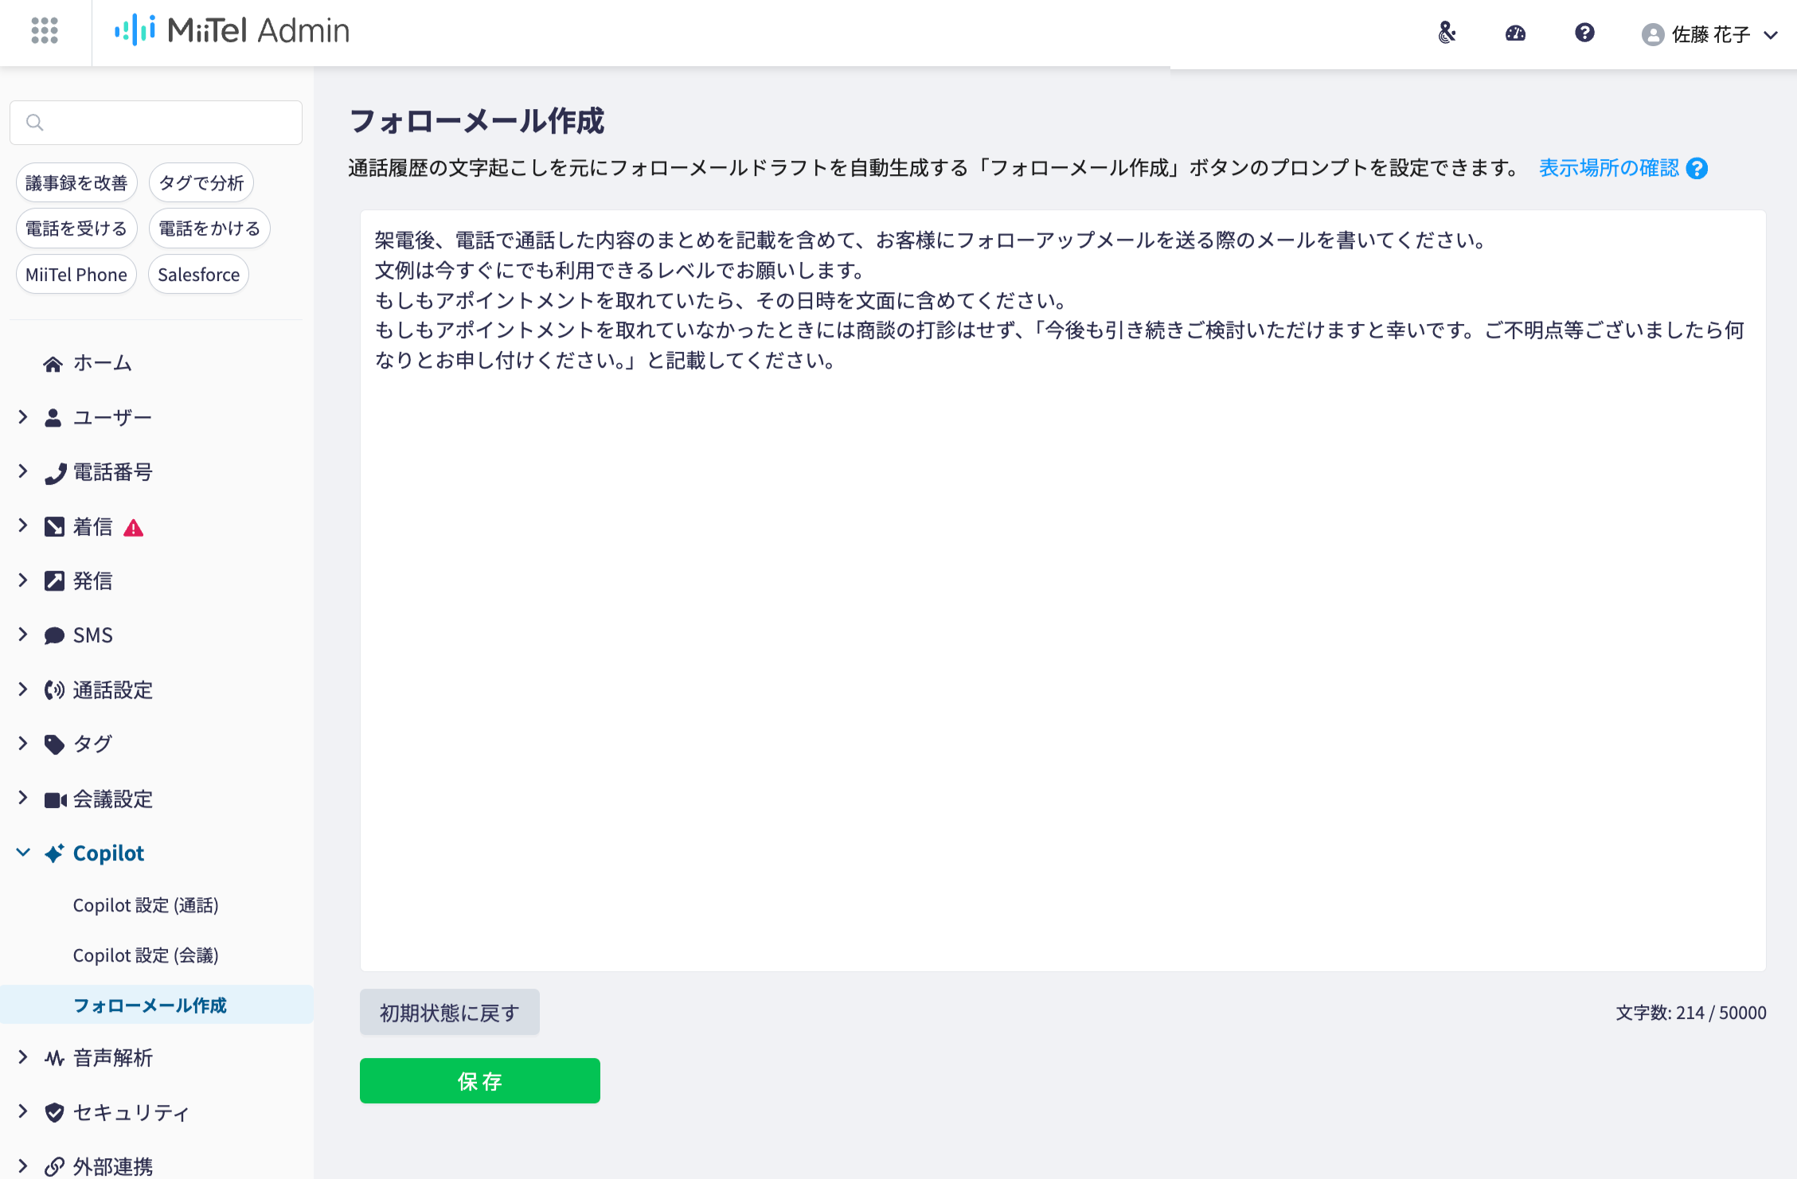This screenshot has height=1179, width=1797.
Task: Click the blue help icon after 表示場所の確認
Action: [1697, 169]
